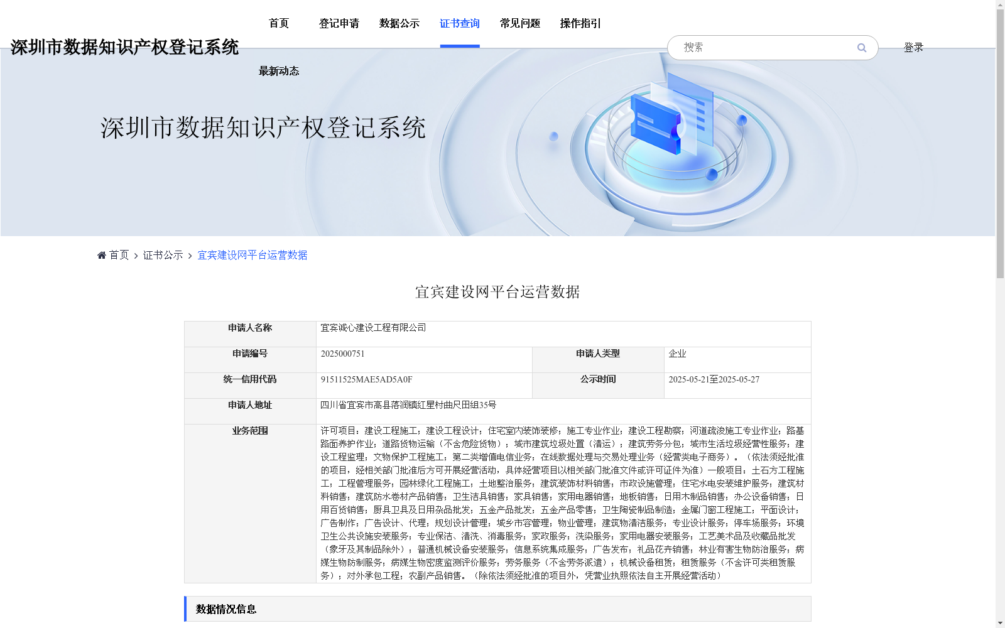This screenshot has height=628, width=1005.
Task: Open the 最新动态 menu item
Action: [x=279, y=71]
